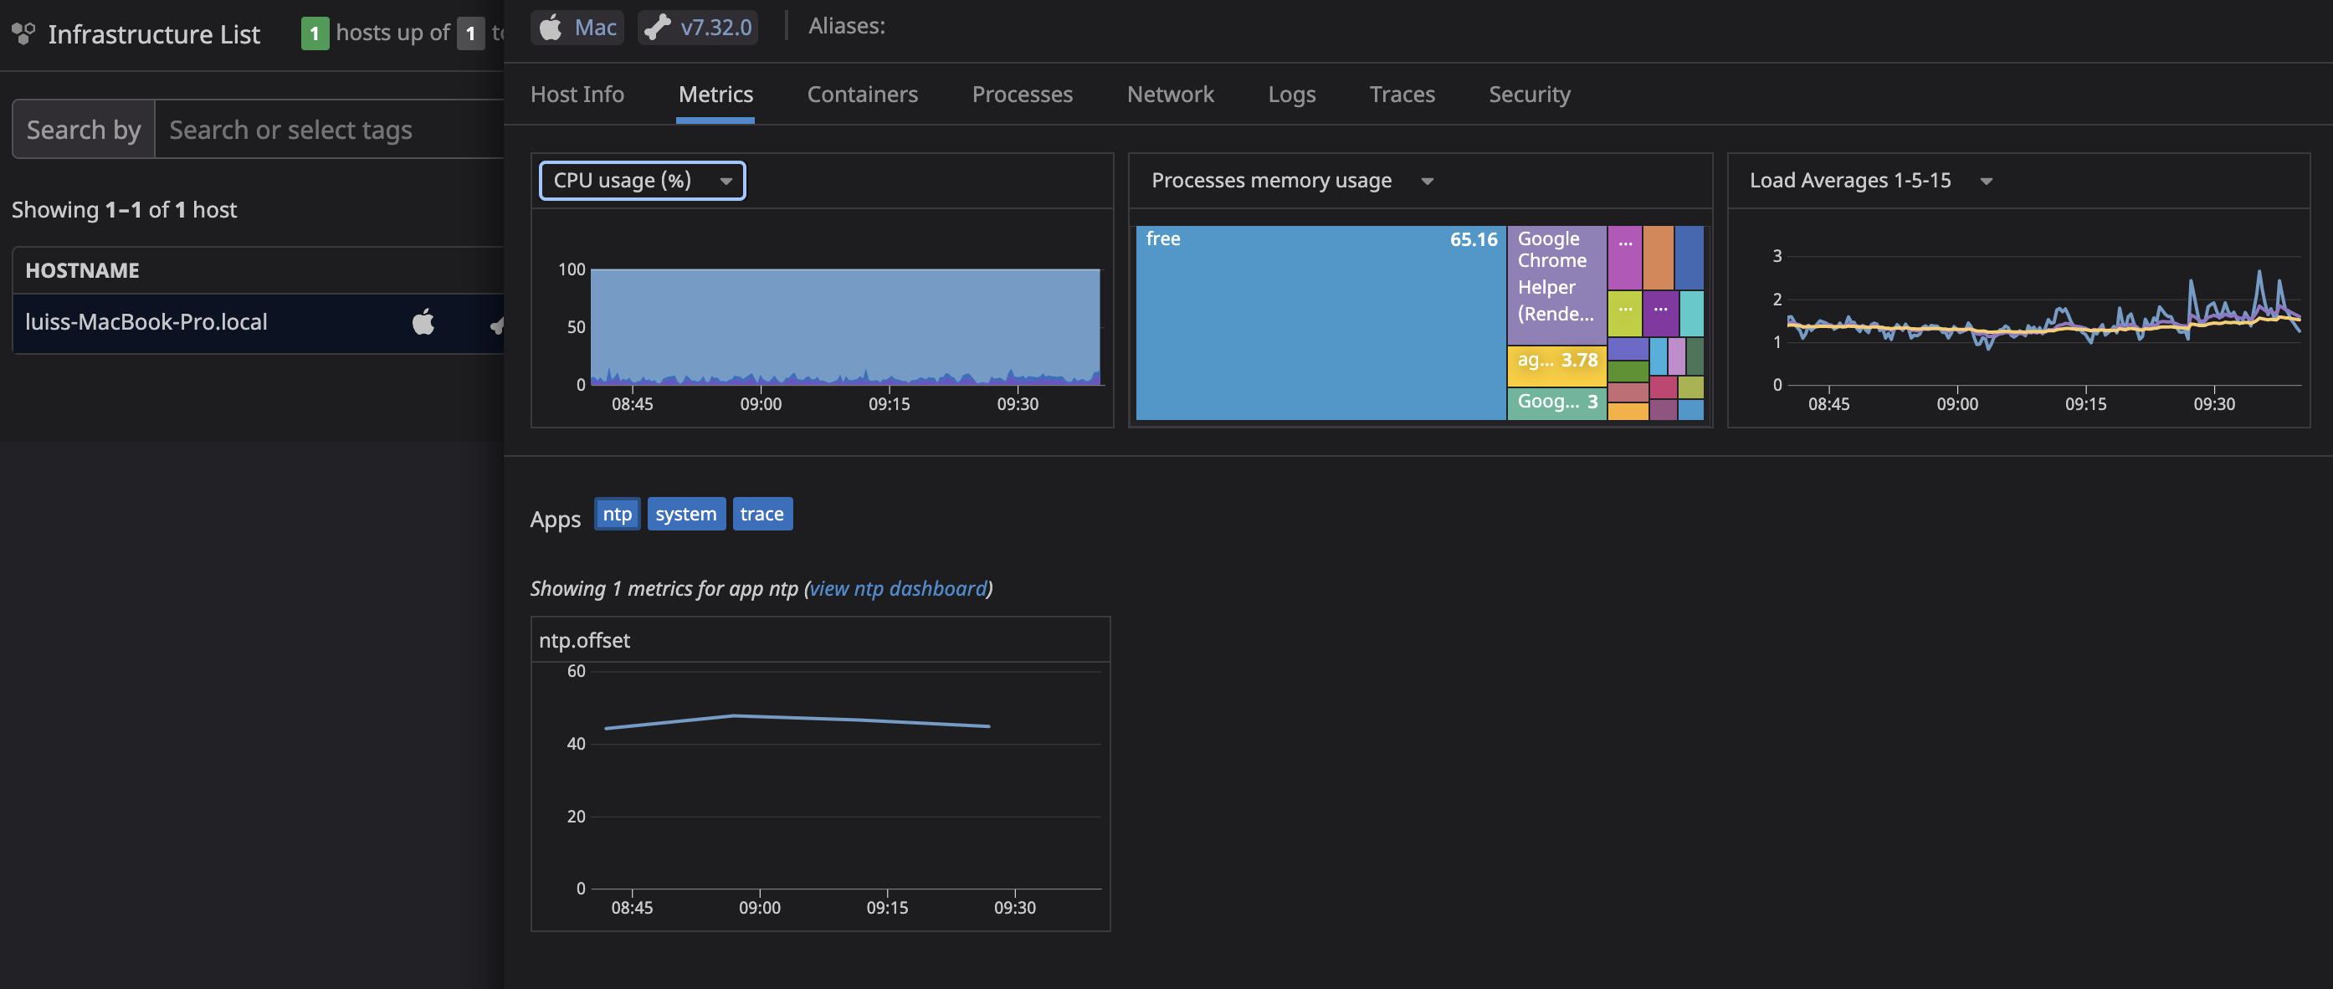
Task: Click the Infrastructure List heading
Action: click(154, 33)
